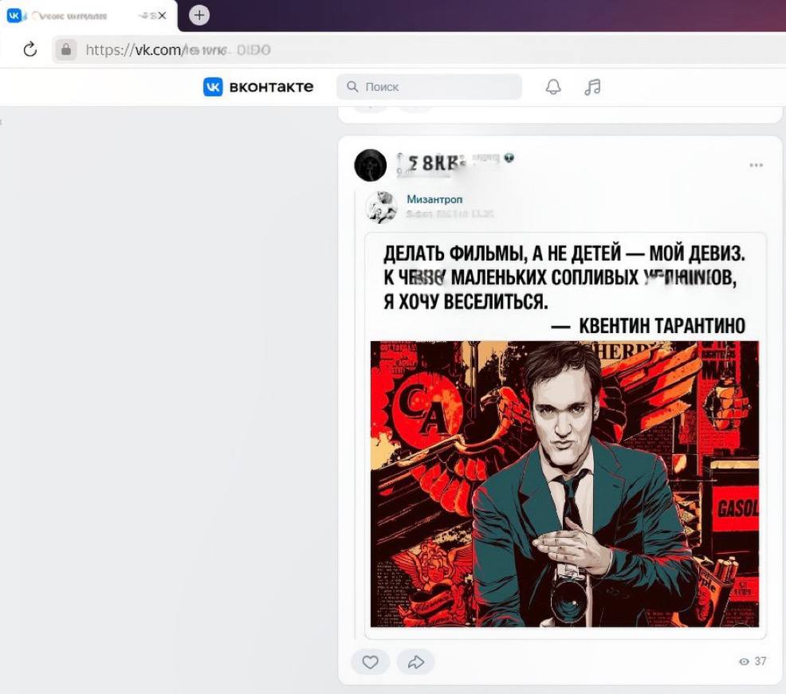Viewport: 786px width, 694px height.
Task: Like the Tarantino quote post
Action: pyautogui.click(x=370, y=661)
